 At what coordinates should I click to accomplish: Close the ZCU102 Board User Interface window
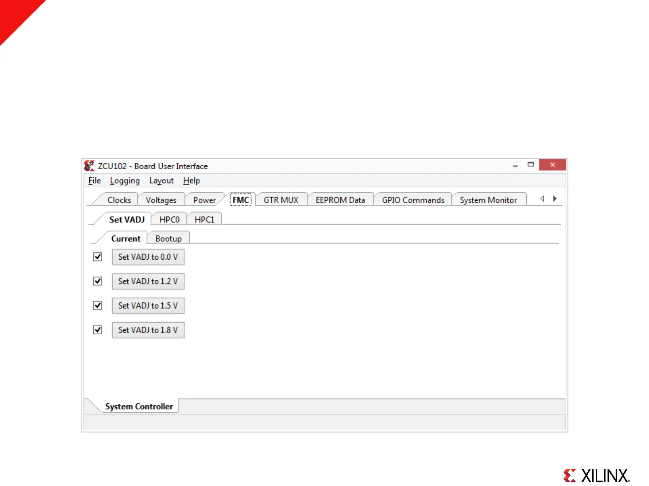point(552,165)
